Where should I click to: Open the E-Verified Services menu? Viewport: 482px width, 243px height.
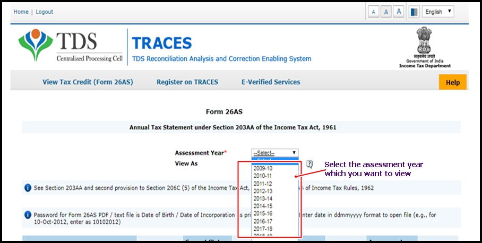pos(271,82)
